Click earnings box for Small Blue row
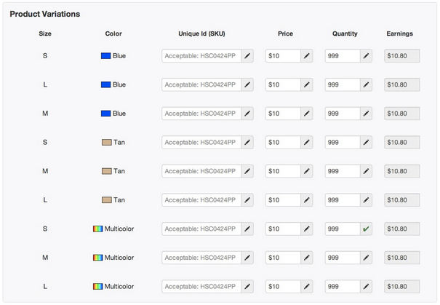This screenshot has height=305, width=440. coord(401,55)
